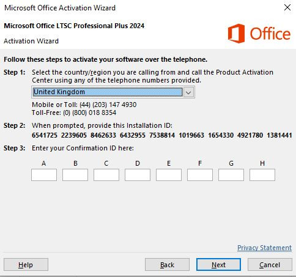Viewport: 296px width, 277px height.
Task: Click the Step 2 label
Action: (x=15, y=125)
